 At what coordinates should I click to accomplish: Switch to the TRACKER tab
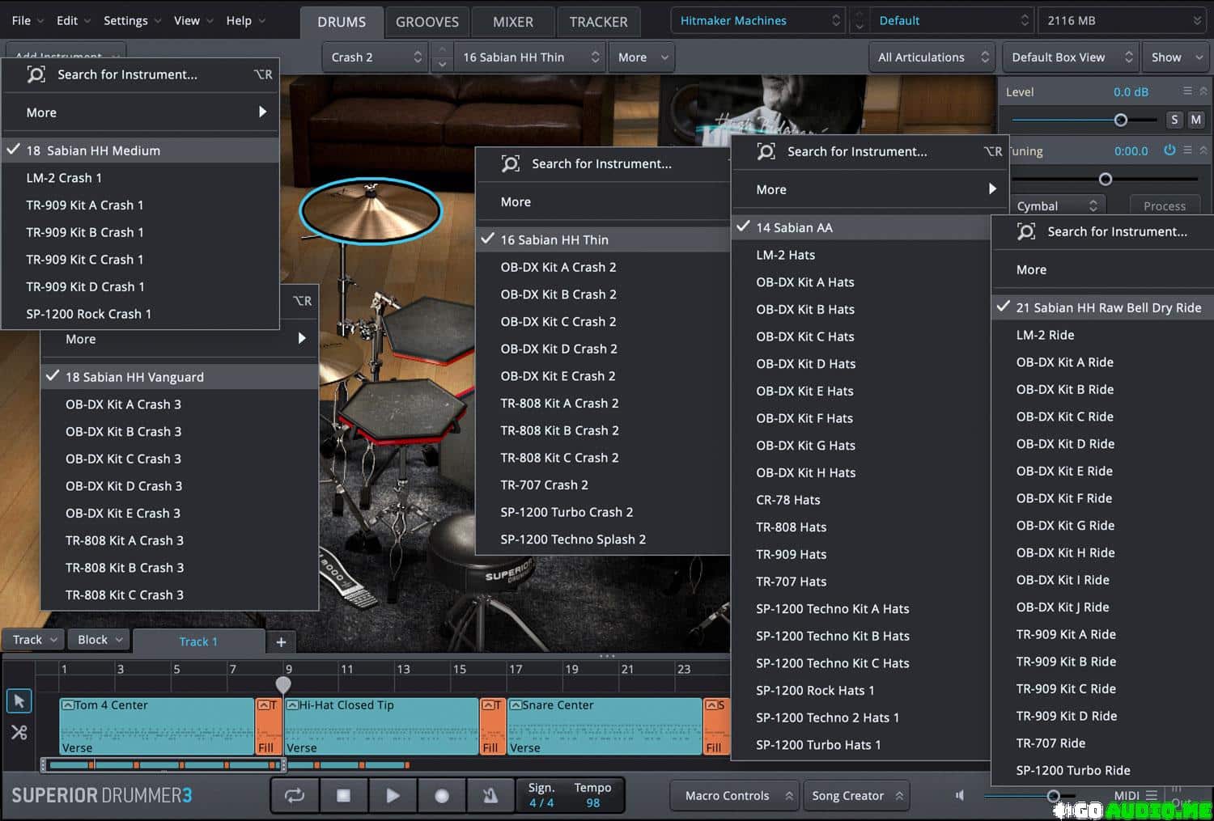tap(598, 22)
